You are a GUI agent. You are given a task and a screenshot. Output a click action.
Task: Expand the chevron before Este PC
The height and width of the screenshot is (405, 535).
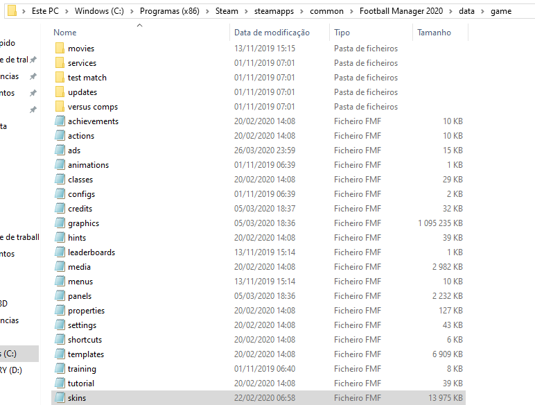[x=24, y=11]
